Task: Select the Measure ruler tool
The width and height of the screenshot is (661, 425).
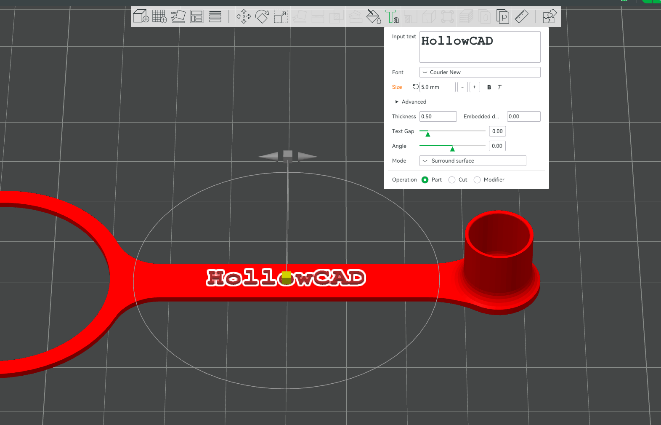Action: tap(521, 16)
